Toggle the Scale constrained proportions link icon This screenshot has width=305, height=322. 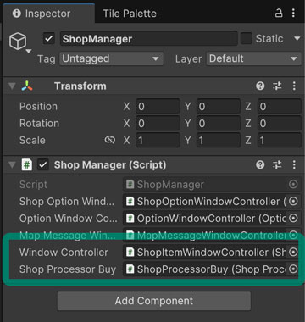click(x=110, y=140)
